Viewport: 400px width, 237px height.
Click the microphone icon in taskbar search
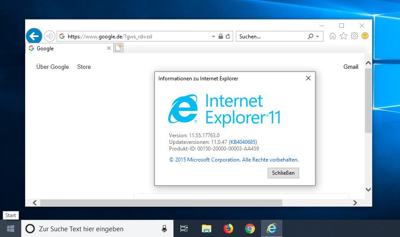coord(164,229)
